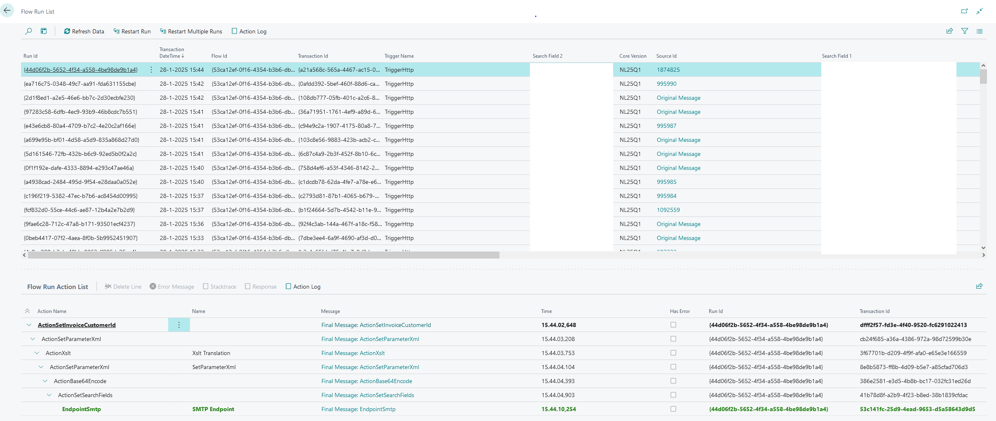Open the search magnifier icon
Viewport: 996px width, 421px height.
[28, 31]
